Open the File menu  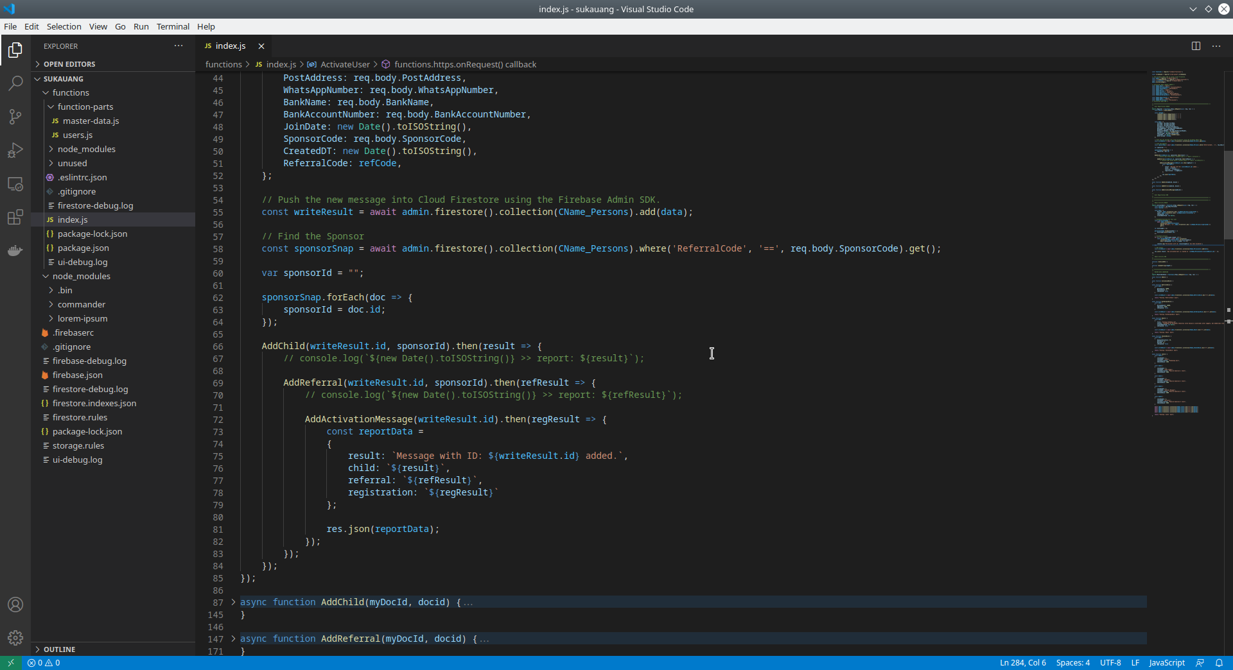click(x=10, y=26)
